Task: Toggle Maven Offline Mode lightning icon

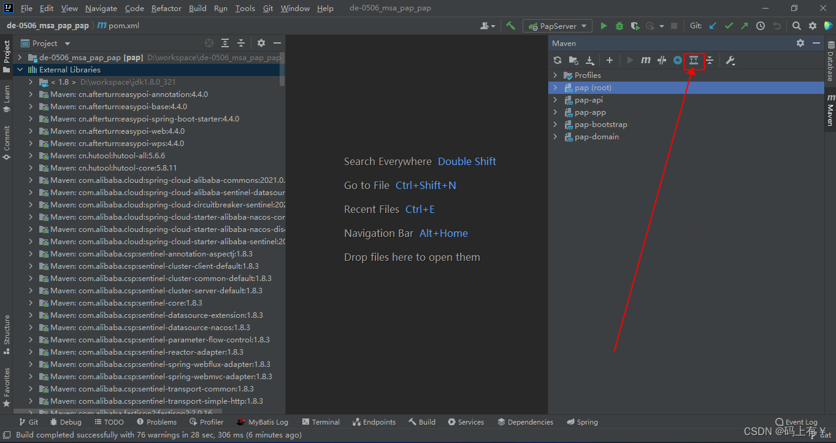Action: click(x=678, y=60)
